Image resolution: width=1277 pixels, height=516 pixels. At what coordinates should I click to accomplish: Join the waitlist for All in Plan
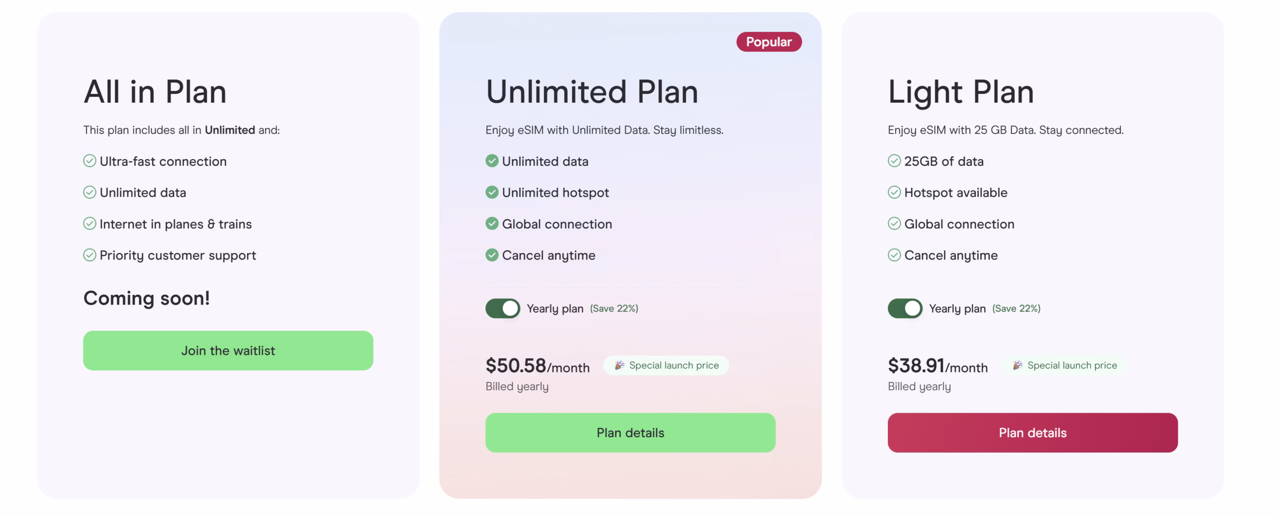228,350
